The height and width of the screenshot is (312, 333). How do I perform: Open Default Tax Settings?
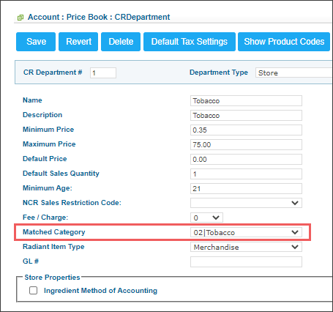point(190,42)
